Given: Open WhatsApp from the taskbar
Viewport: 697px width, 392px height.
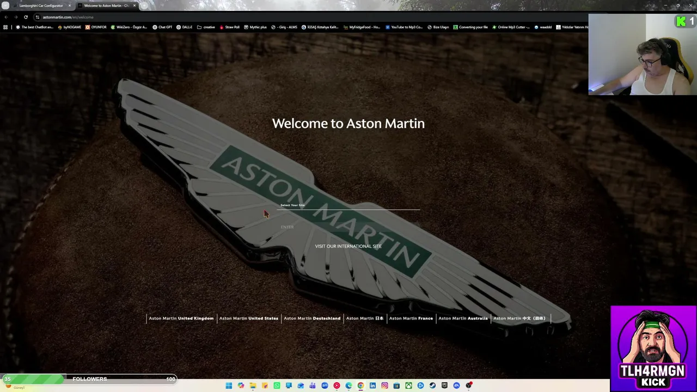Looking at the screenshot, I should [277, 385].
